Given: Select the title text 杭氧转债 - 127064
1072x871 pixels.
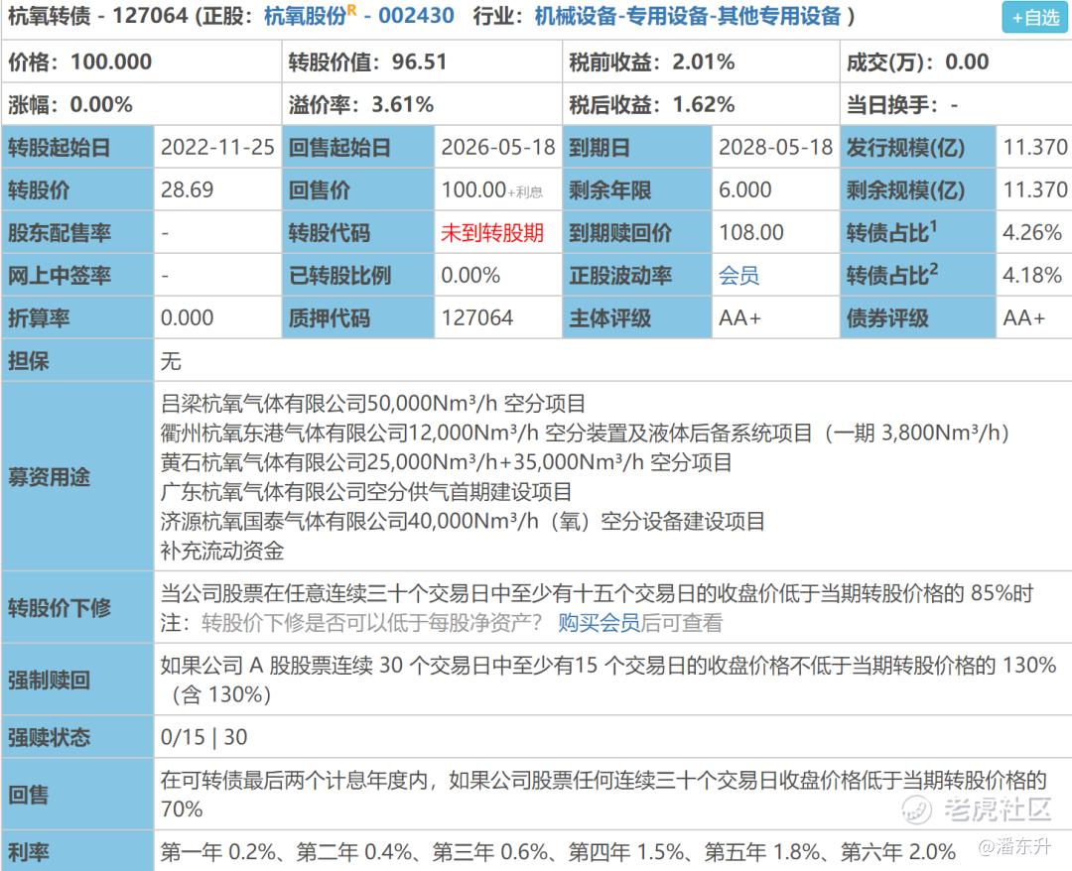Looking at the screenshot, I should point(97,16).
